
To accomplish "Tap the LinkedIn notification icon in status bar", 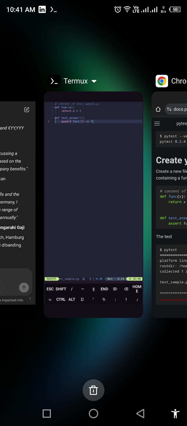I will (x=42, y=10).
